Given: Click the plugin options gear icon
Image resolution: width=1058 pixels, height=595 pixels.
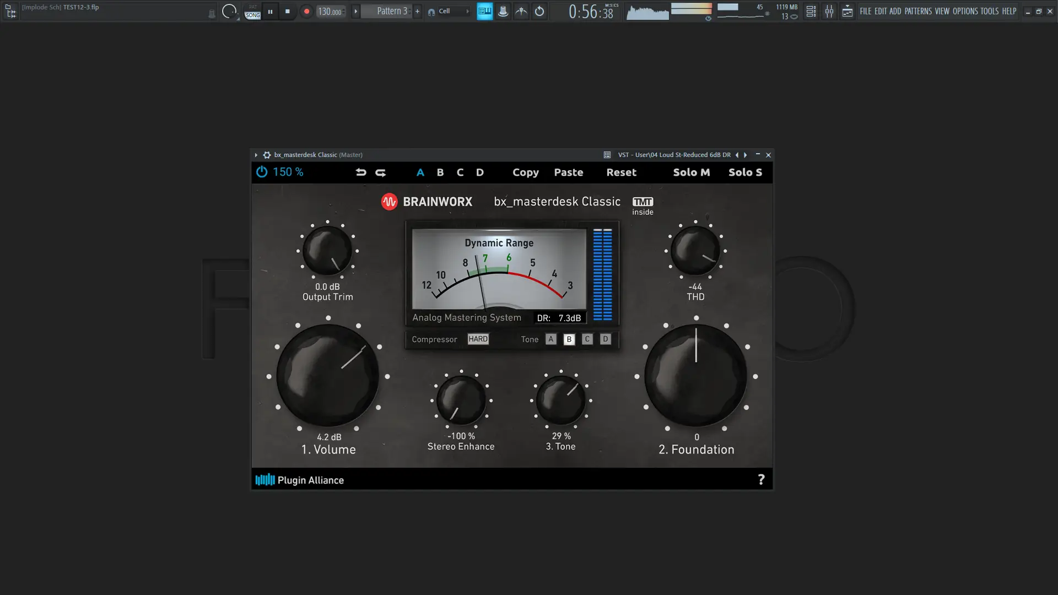Looking at the screenshot, I should 267,155.
